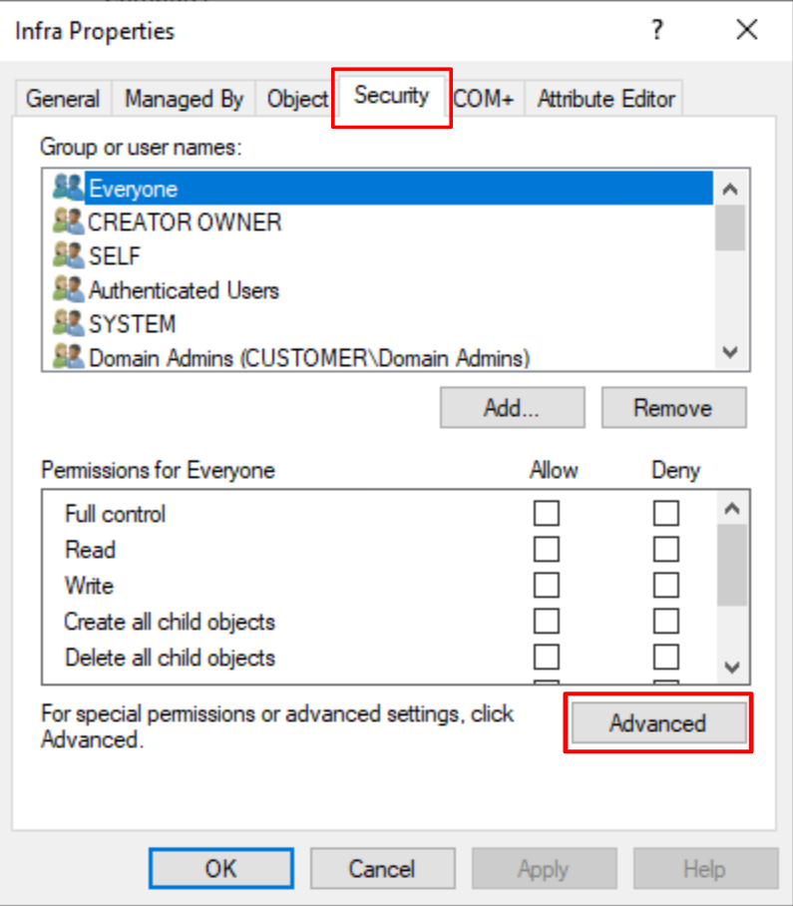
Task: Click the SELF principal icon
Action: point(68,255)
